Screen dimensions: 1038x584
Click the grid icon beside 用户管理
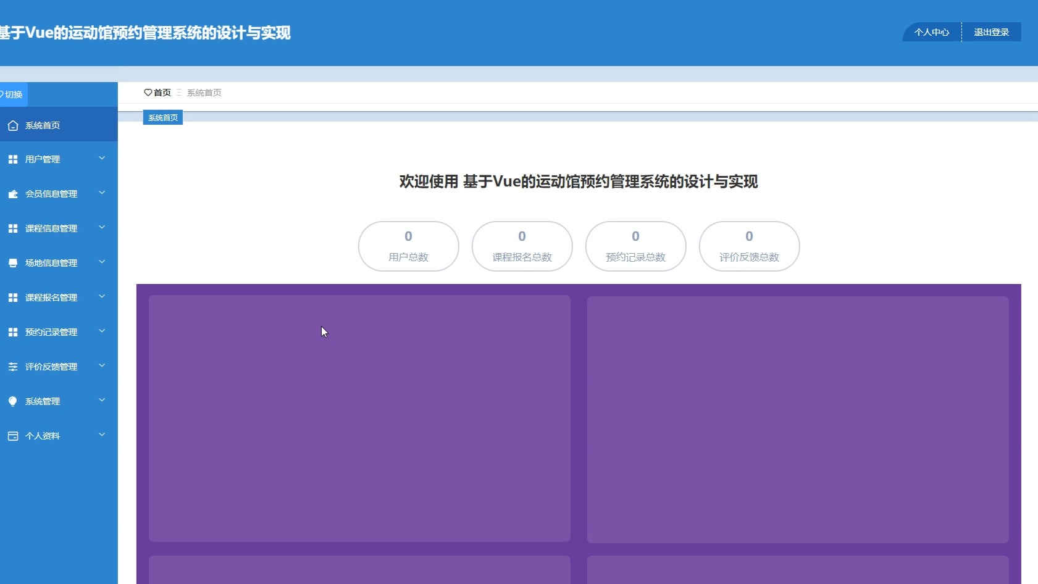[x=13, y=159]
